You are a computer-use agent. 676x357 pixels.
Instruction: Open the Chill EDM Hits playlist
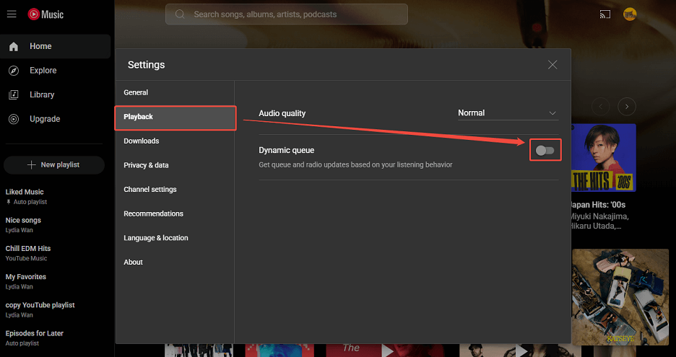click(54, 253)
